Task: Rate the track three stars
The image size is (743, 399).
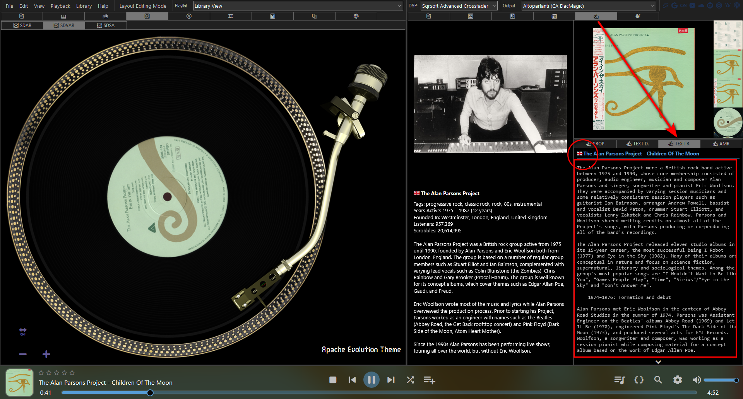Action: pos(56,373)
